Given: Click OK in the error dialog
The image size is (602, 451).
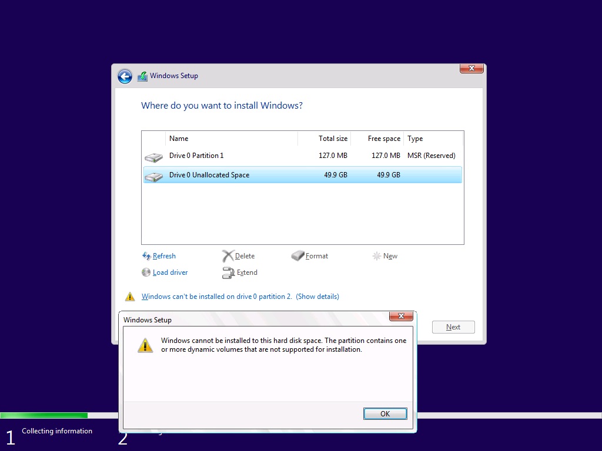Looking at the screenshot, I should click(385, 414).
